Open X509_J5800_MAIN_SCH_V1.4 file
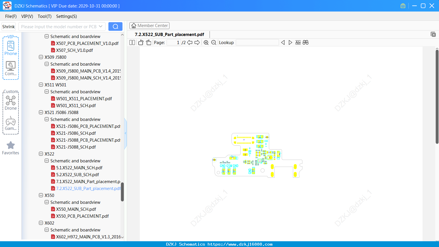Screen dimensions: 439x247 88,78
